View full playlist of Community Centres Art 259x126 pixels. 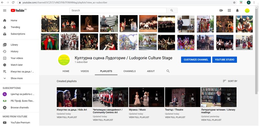(103, 120)
